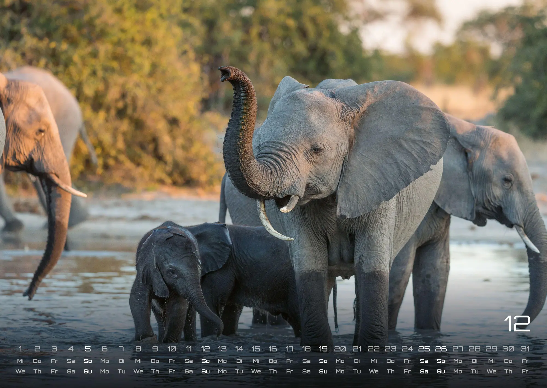The width and height of the screenshot is (547, 388).
Task: Select the highlighted day 5
Action: [88, 349]
